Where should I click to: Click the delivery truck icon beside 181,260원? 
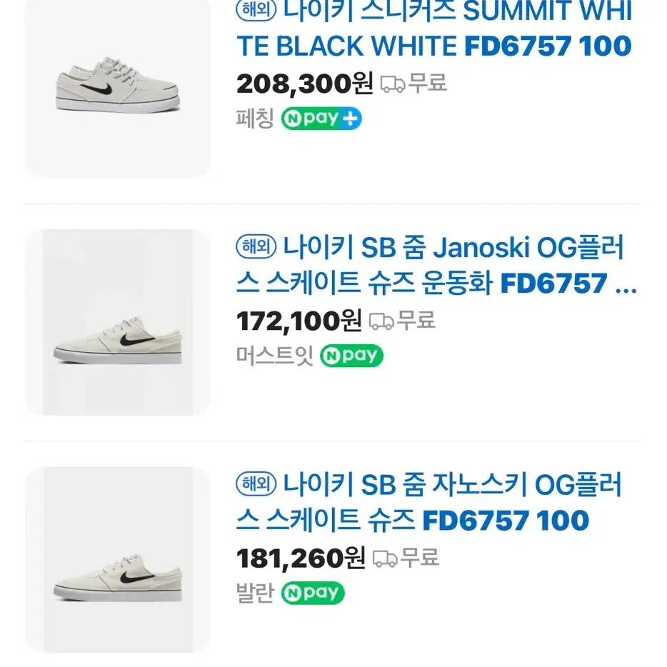(x=385, y=558)
